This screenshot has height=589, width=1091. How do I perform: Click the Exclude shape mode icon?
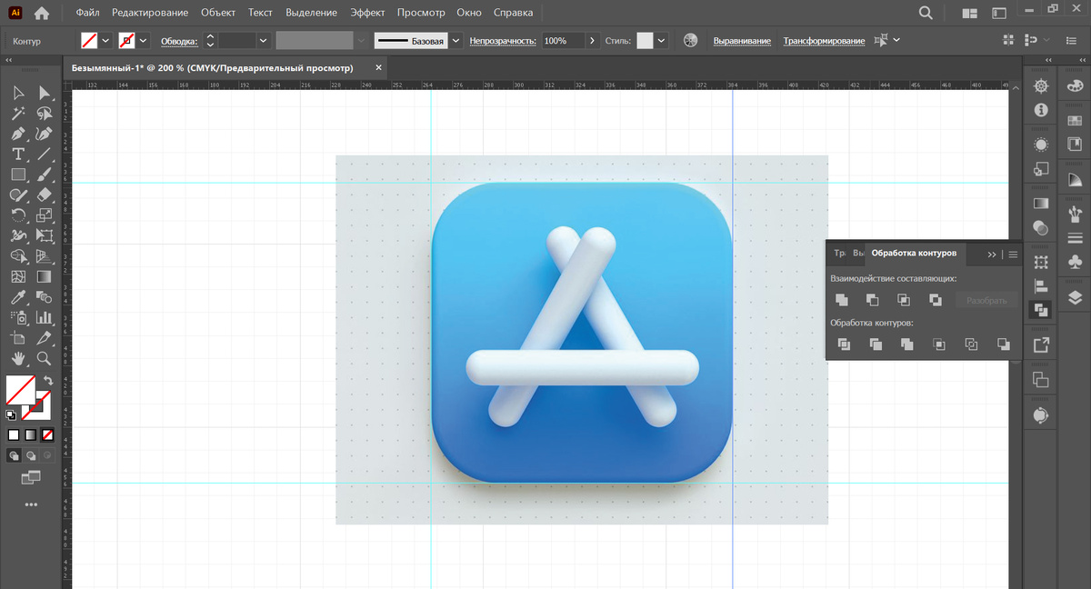click(x=936, y=300)
